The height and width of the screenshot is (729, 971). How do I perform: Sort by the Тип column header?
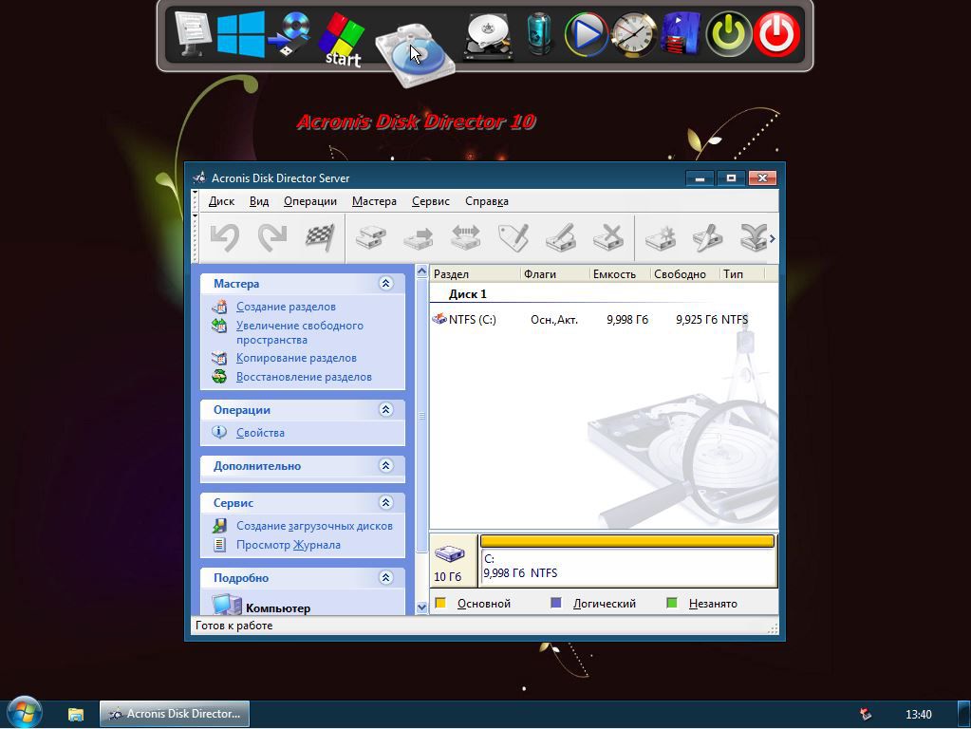click(742, 274)
